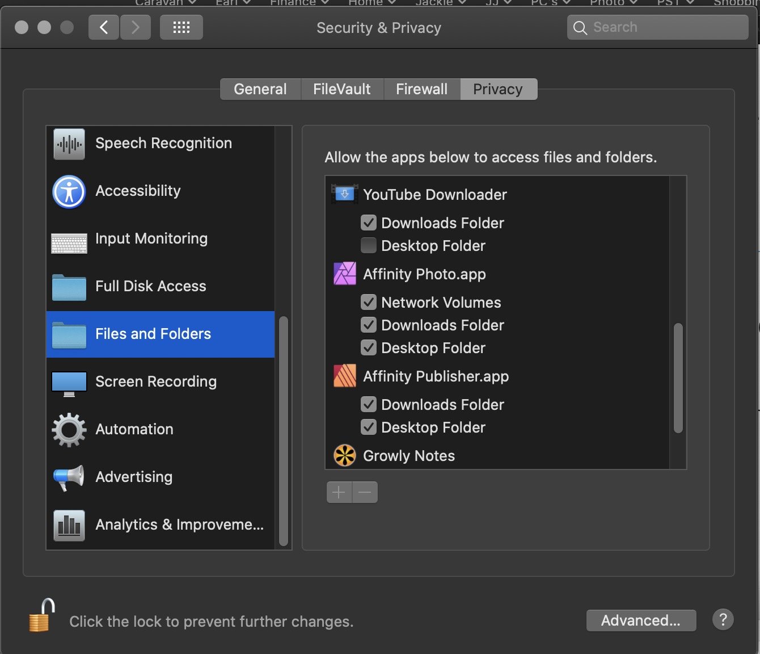
Task: Toggle Affinity Publisher Downloads Folder checkbox
Action: [369, 404]
